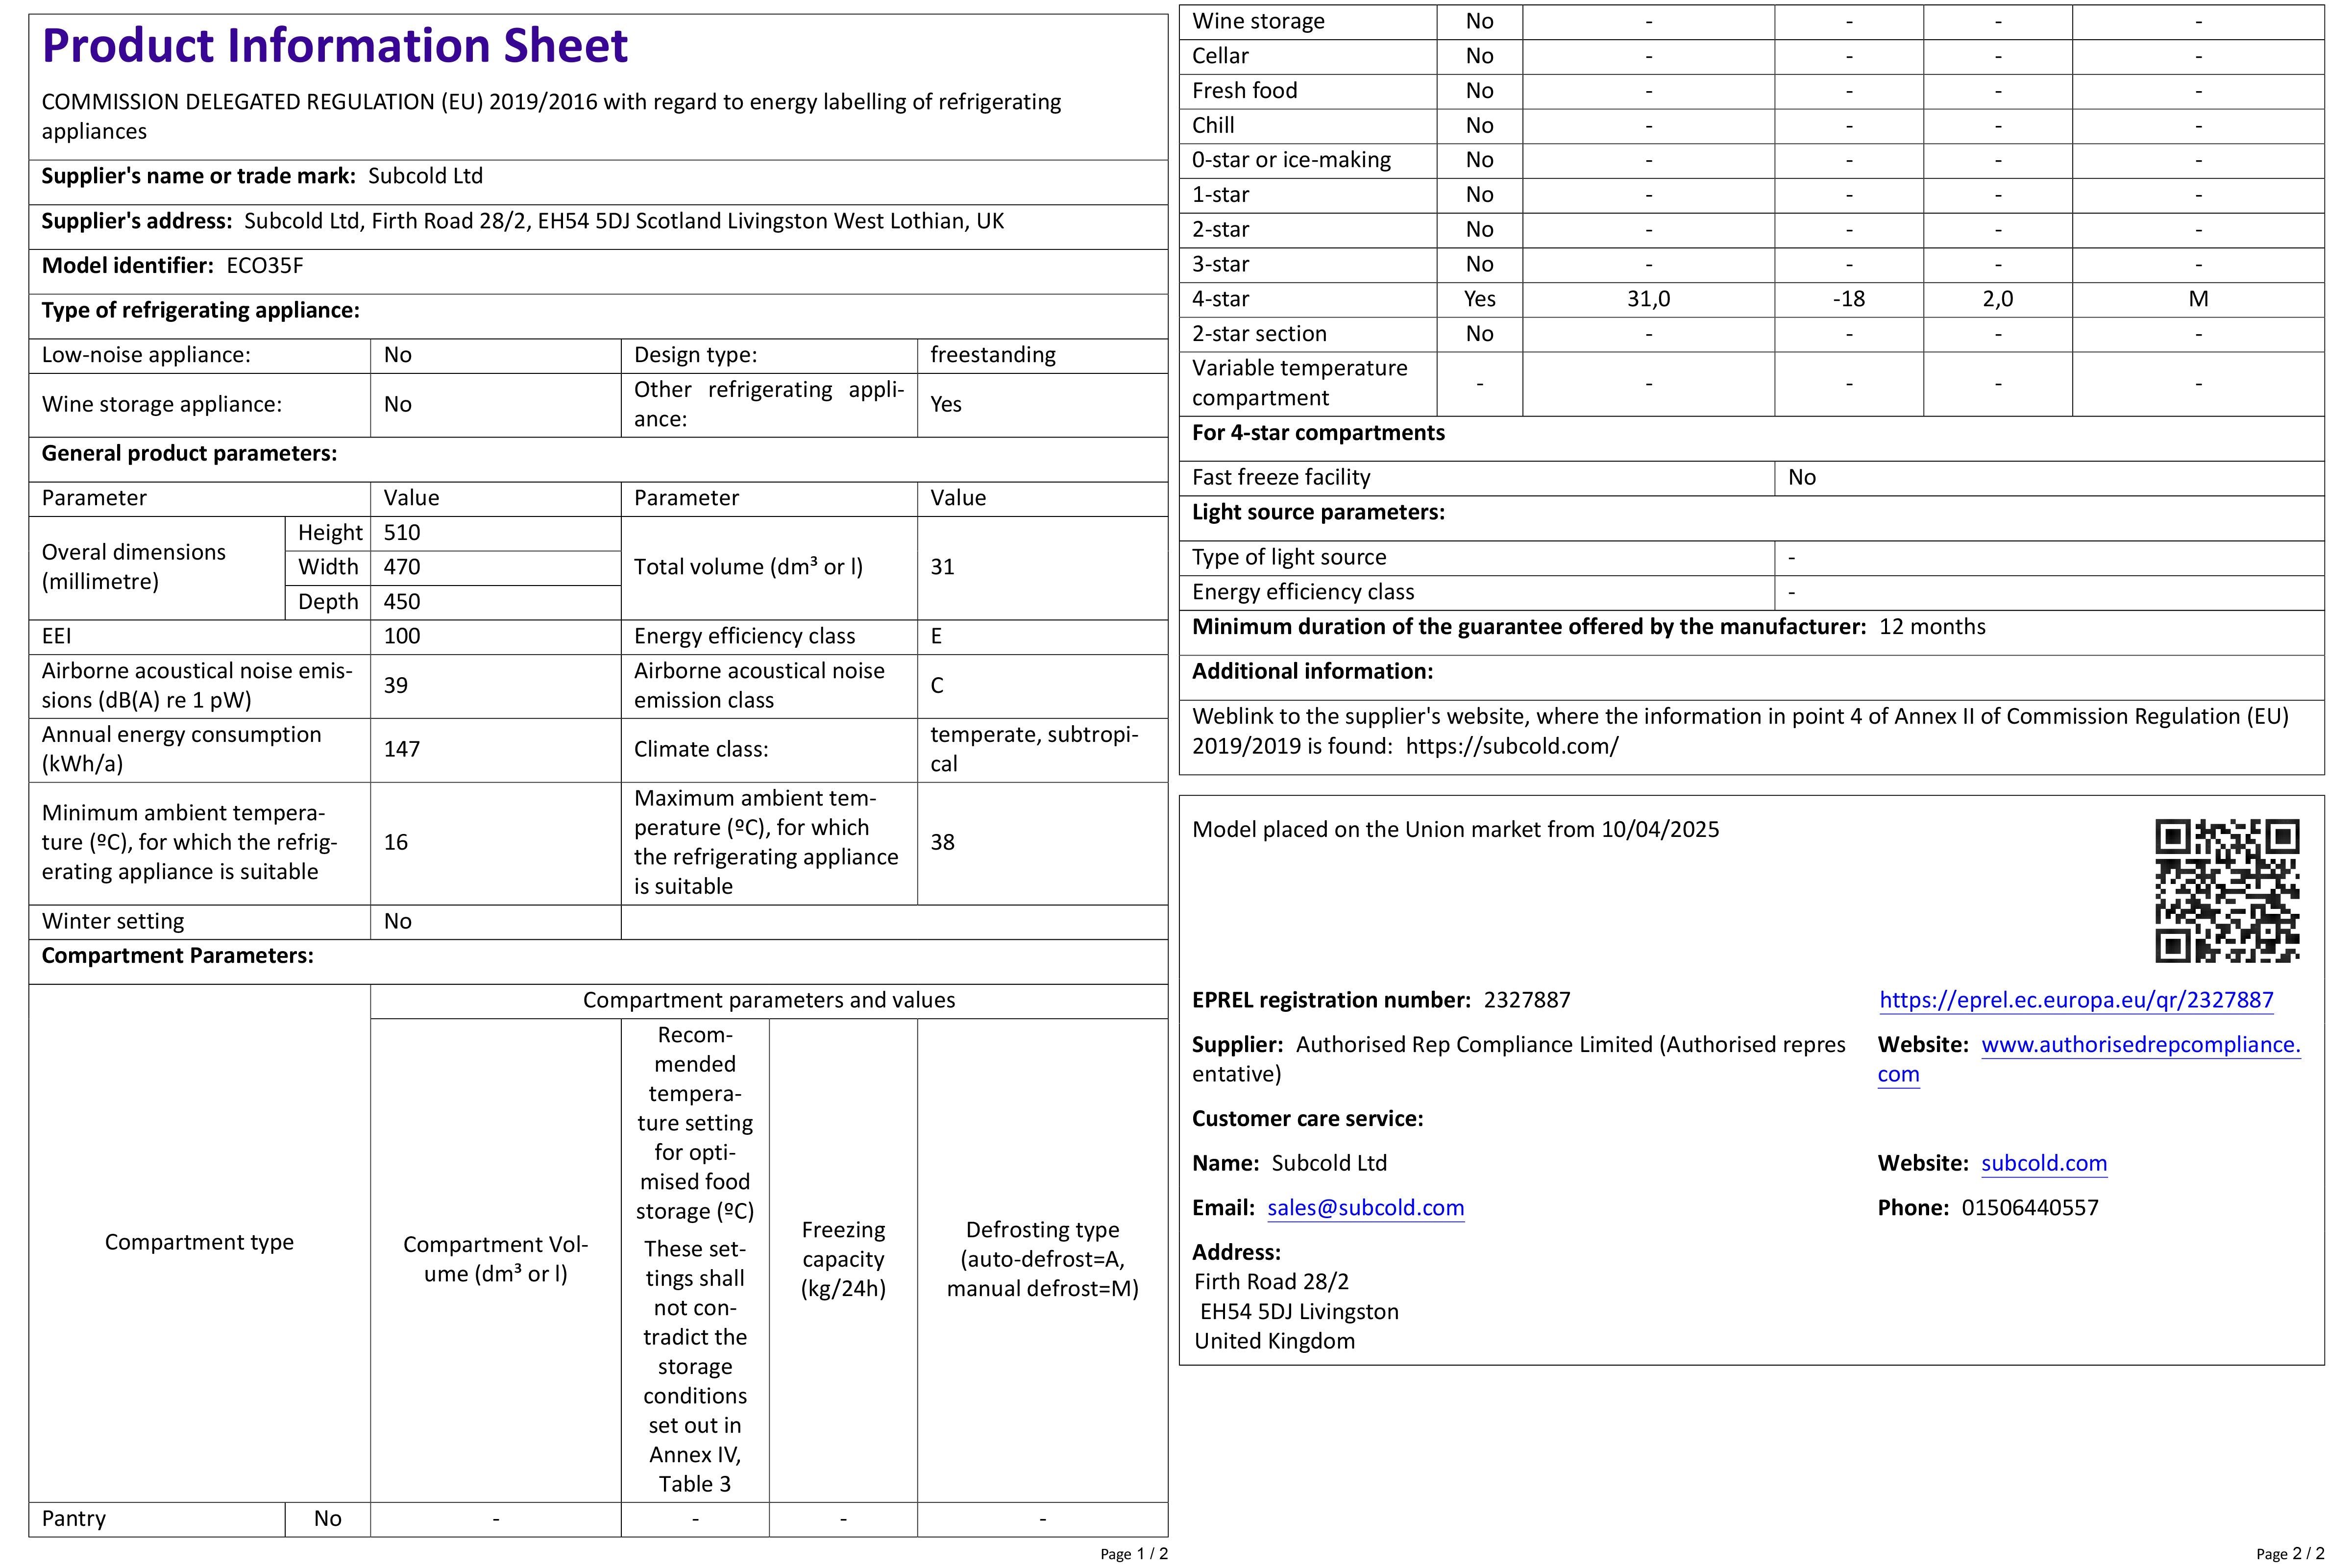
Task: Click the annual energy consumption value 147
Action: pyautogui.click(x=401, y=749)
